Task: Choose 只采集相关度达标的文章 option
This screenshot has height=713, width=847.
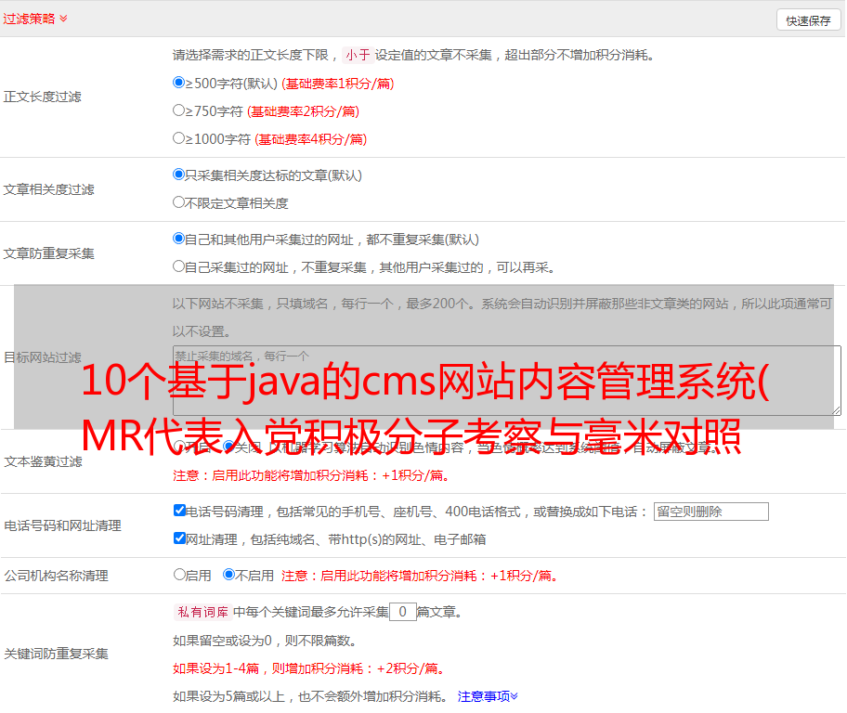Action: click(x=179, y=175)
